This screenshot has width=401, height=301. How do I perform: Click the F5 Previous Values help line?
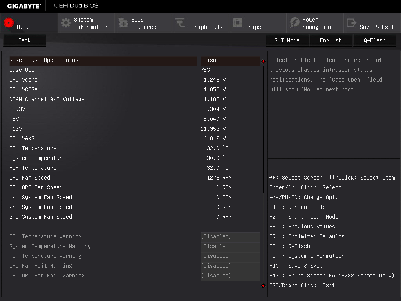coord(302,227)
